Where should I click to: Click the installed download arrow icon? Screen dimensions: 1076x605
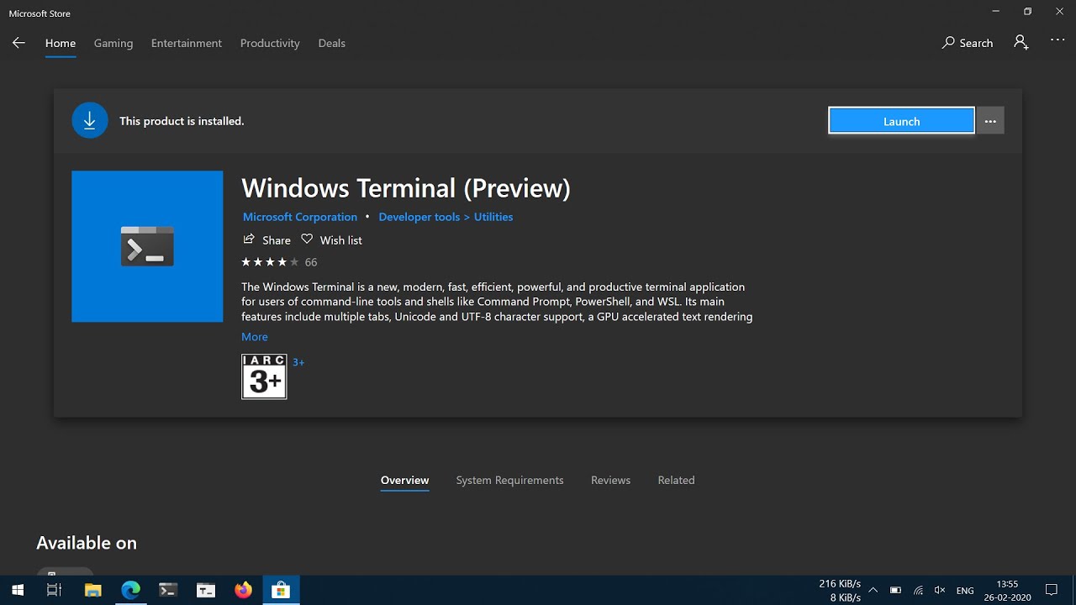90,121
